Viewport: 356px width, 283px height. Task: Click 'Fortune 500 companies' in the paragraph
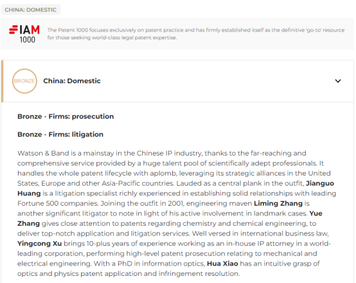click(58, 203)
